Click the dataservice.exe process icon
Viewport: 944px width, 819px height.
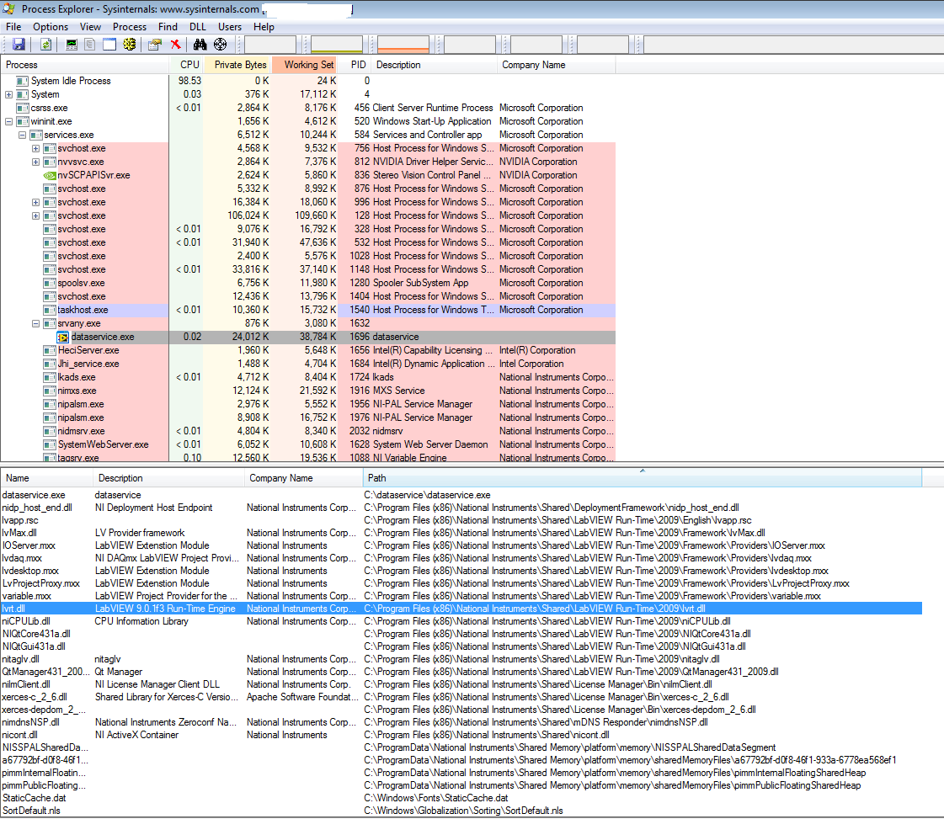(x=63, y=337)
